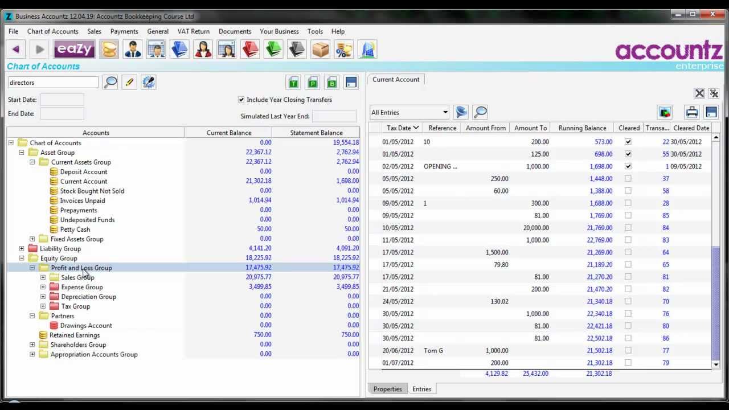This screenshot has width=729, height=410.
Task: Click the blue gear settings icon
Action: (149, 83)
